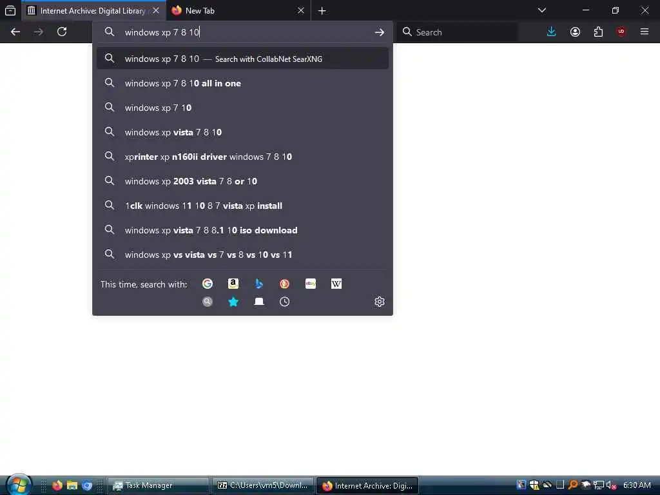Open the uBlock Origin extension
Viewport: 660px width, 495px height.
[x=621, y=32]
